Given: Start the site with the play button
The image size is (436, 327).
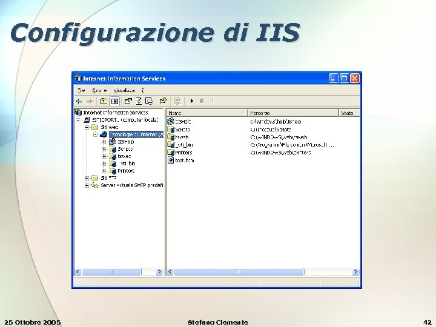Looking at the screenshot, I should (x=191, y=101).
